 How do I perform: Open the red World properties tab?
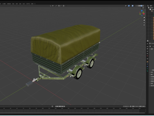tap(147, 56)
